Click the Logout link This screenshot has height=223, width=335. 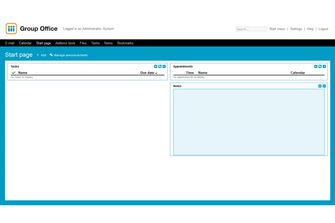(x=323, y=29)
